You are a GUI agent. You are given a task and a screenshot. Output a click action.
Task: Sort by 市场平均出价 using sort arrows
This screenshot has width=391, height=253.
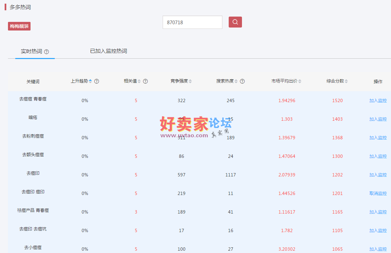point(300,81)
